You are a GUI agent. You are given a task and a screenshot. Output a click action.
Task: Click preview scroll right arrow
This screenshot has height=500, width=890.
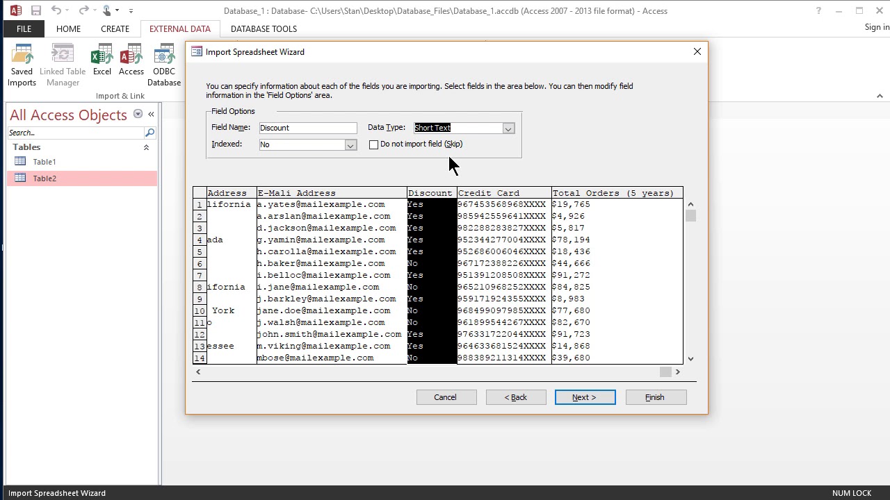(x=678, y=372)
